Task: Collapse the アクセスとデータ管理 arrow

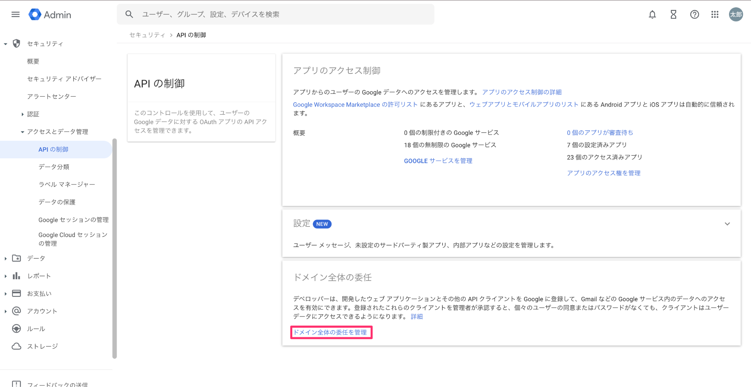Action: tap(22, 132)
